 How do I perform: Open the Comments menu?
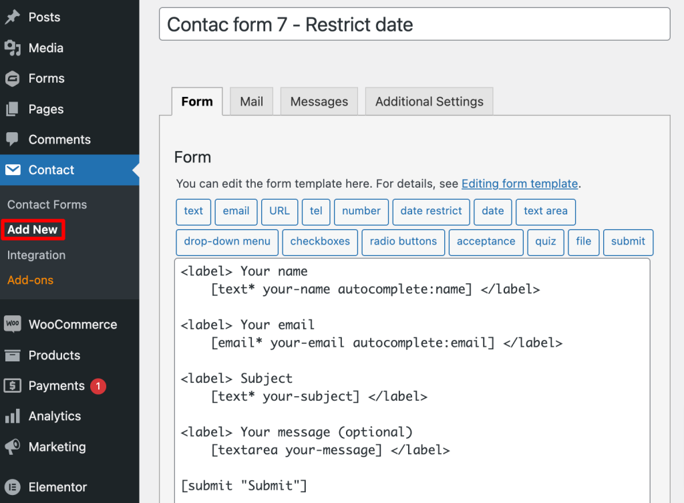coord(69,140)
